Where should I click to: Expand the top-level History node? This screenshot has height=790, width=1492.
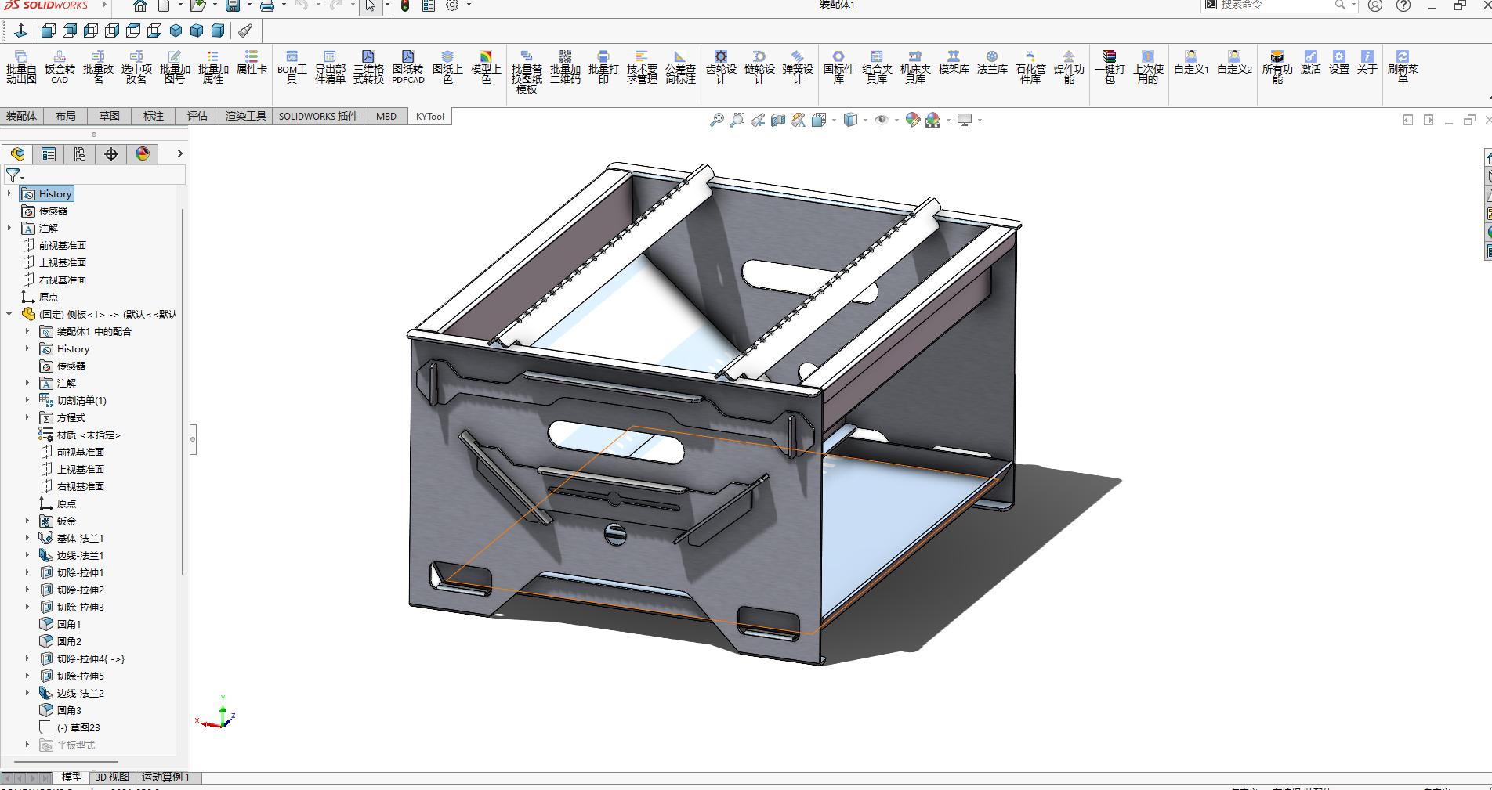pos(9,193)
